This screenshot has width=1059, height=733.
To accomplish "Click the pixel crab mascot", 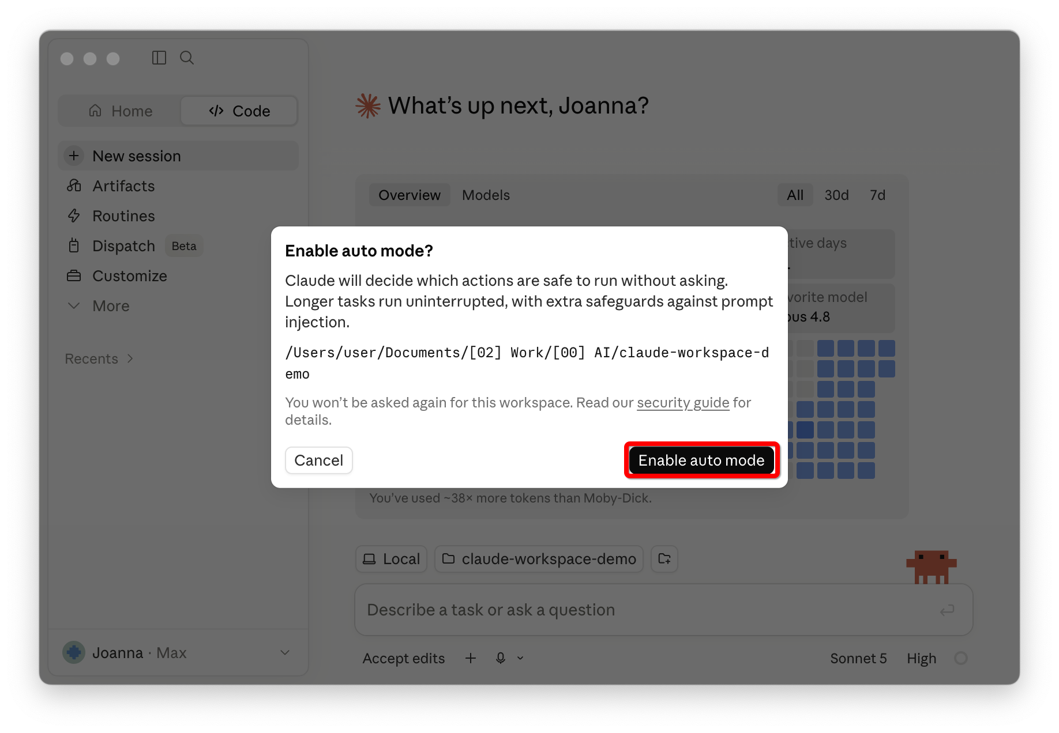I will point(932,567).
